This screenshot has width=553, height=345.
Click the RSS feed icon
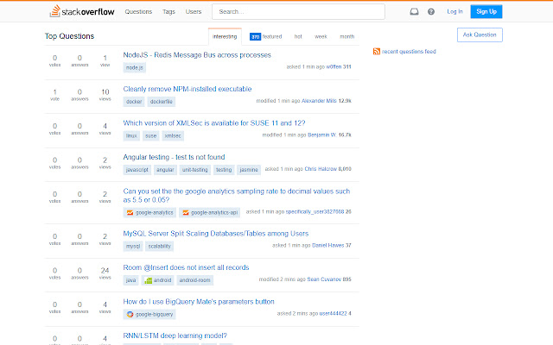pos(377,52)
